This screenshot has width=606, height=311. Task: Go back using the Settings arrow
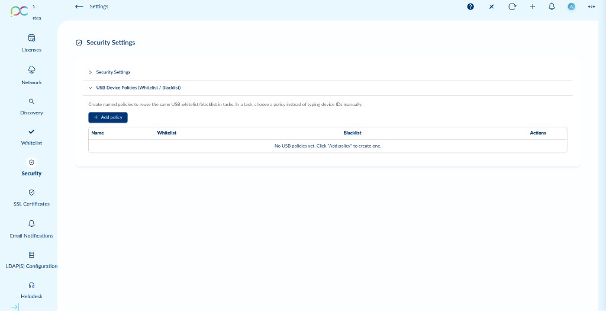click(x=79, y=7)
